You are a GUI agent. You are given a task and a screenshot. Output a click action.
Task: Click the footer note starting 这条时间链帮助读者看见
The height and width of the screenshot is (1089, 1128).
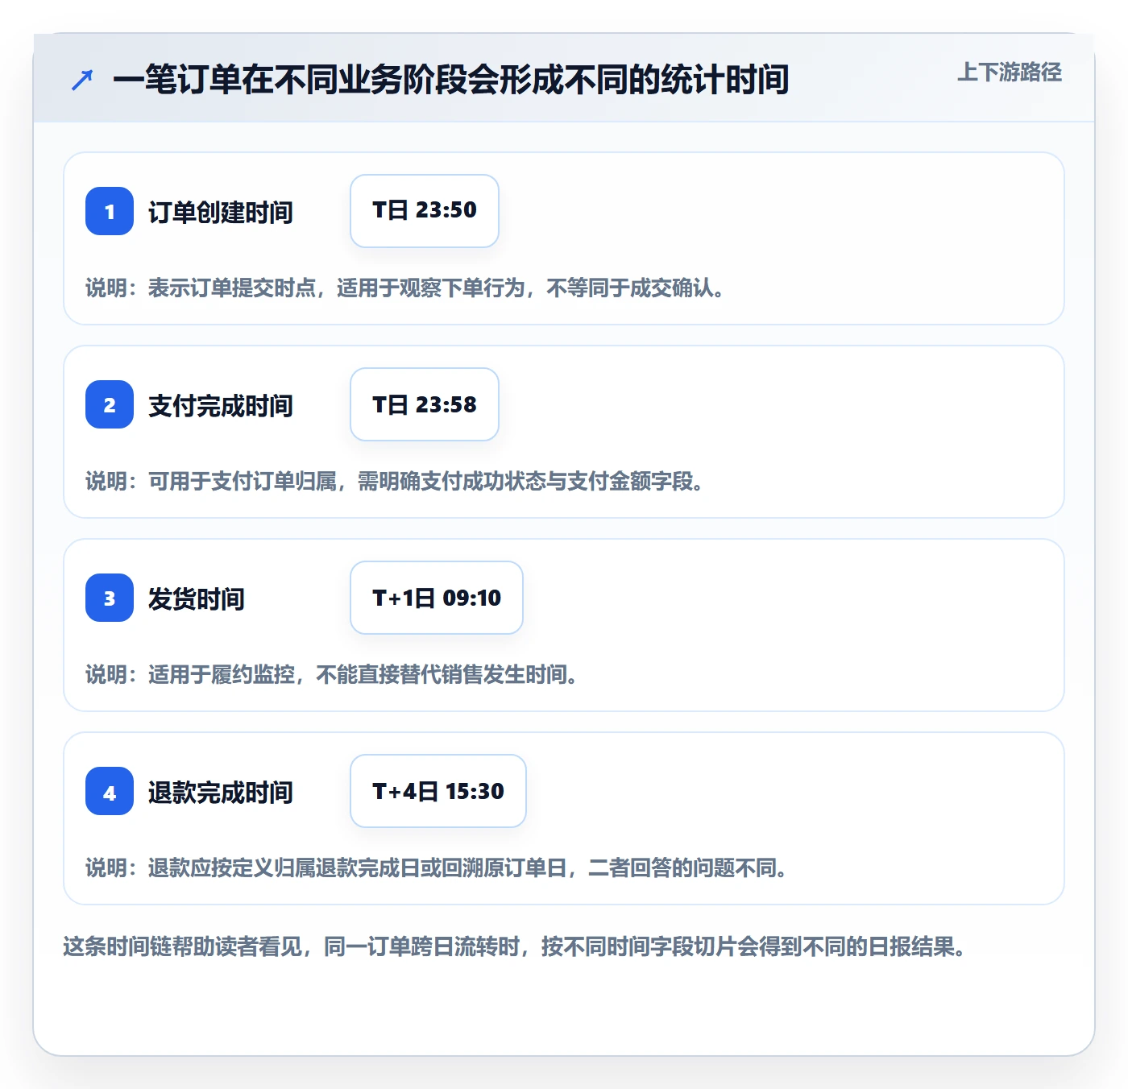[x=515, y=946]
